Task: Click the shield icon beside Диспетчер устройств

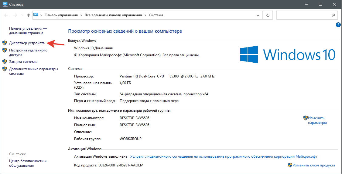Action: pyautogui.click(x=4, y=43)
